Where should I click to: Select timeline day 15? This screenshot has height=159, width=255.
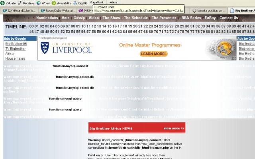109,26
